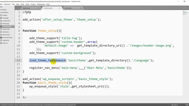Select the larafirst2 project folder
The image size is (189, 106).
[4, 10]
